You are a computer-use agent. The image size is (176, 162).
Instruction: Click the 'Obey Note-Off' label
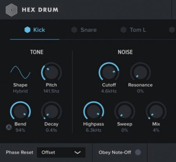tap(115, 152)
